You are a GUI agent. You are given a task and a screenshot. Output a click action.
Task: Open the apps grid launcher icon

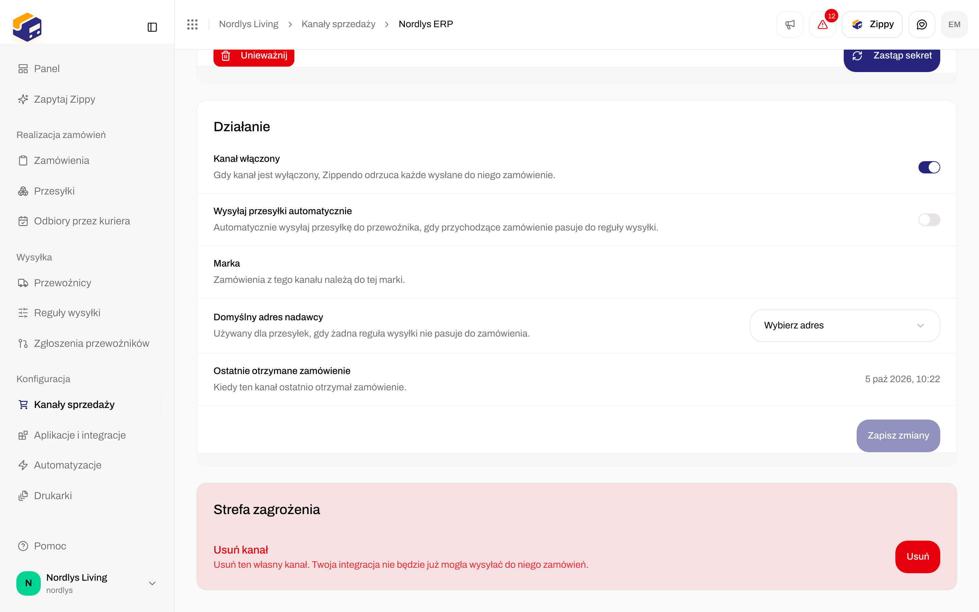[x=192, y=24]
